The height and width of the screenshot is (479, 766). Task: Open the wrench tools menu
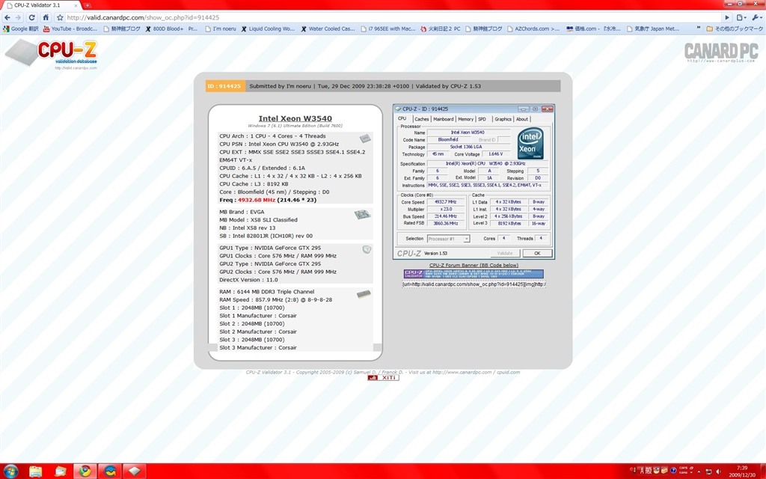tap(756, 18)
